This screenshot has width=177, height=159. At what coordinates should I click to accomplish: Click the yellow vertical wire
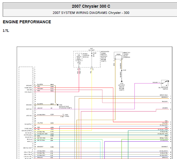(x=92, y=100)
